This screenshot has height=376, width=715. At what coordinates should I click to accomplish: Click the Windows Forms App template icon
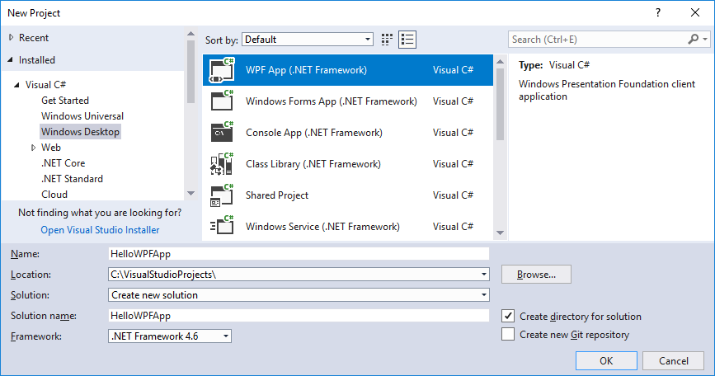pos(223,101)
